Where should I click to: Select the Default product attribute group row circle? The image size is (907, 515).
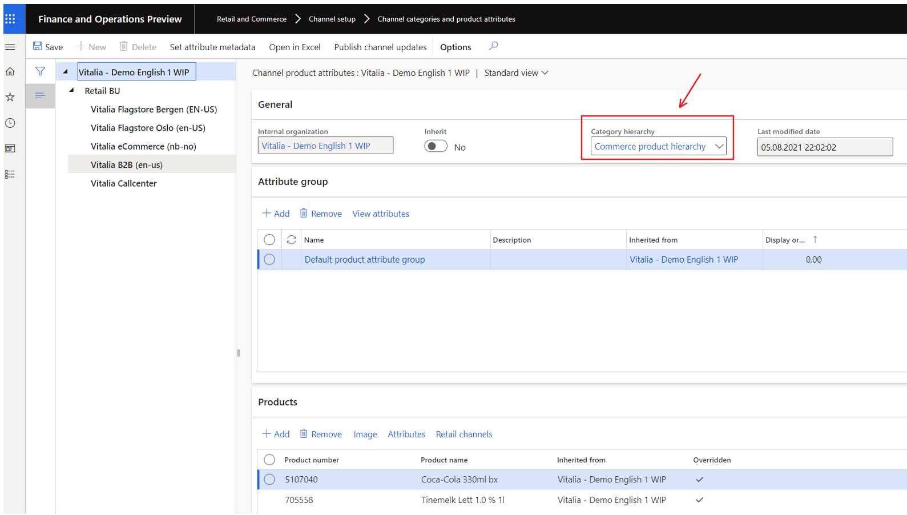click(269, 260)
